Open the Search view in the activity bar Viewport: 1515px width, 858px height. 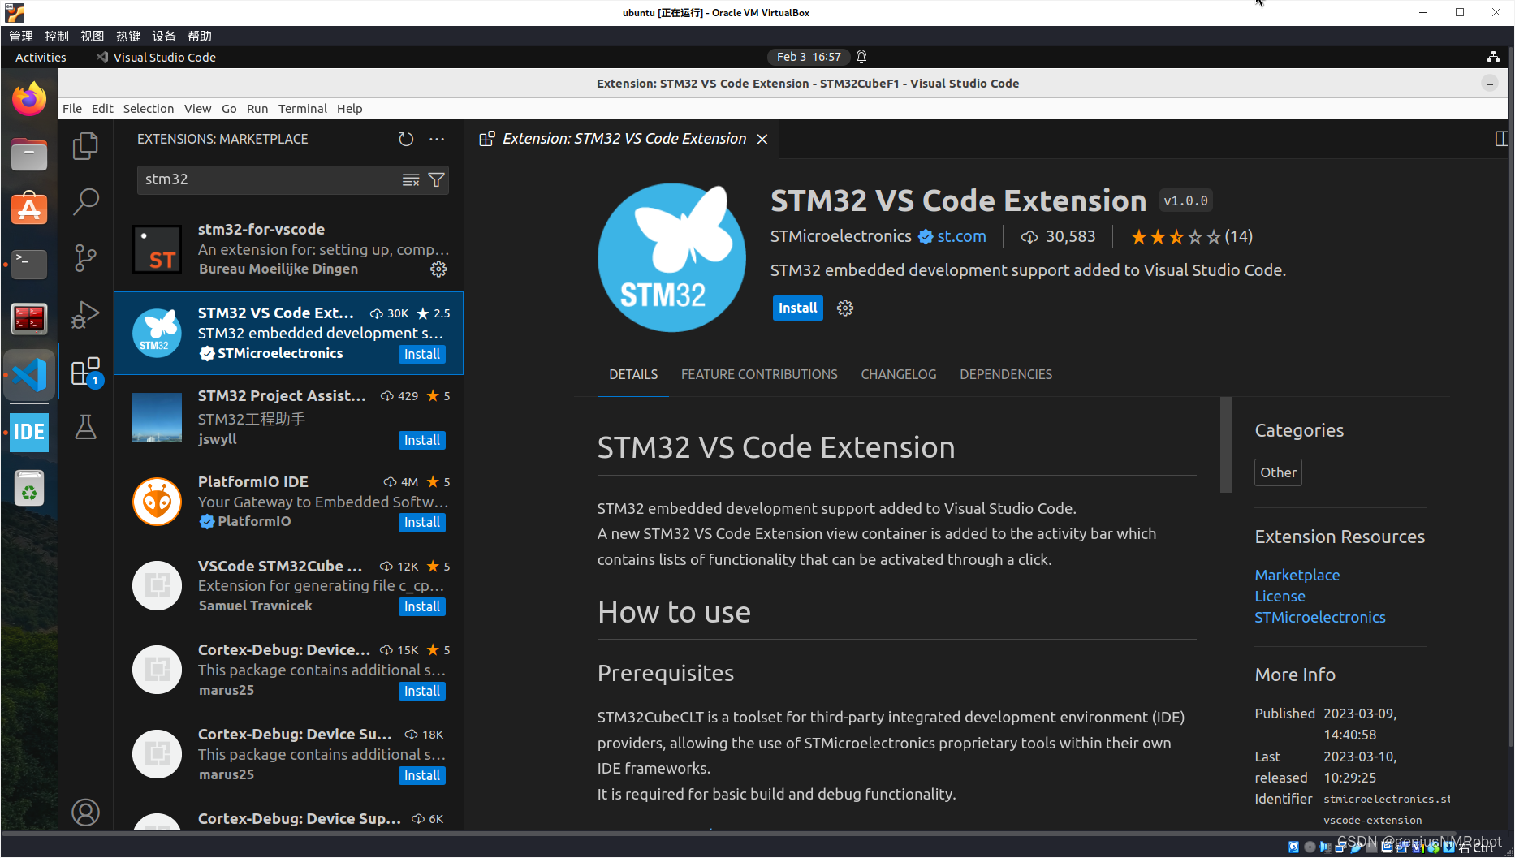(85, 201)
